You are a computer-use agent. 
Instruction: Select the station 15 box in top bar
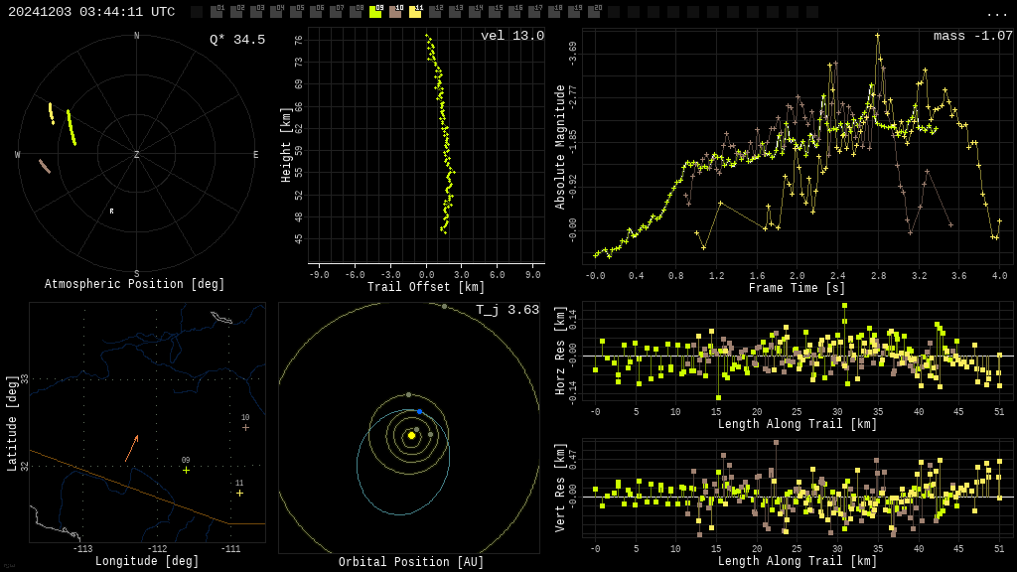pos(495,12)
